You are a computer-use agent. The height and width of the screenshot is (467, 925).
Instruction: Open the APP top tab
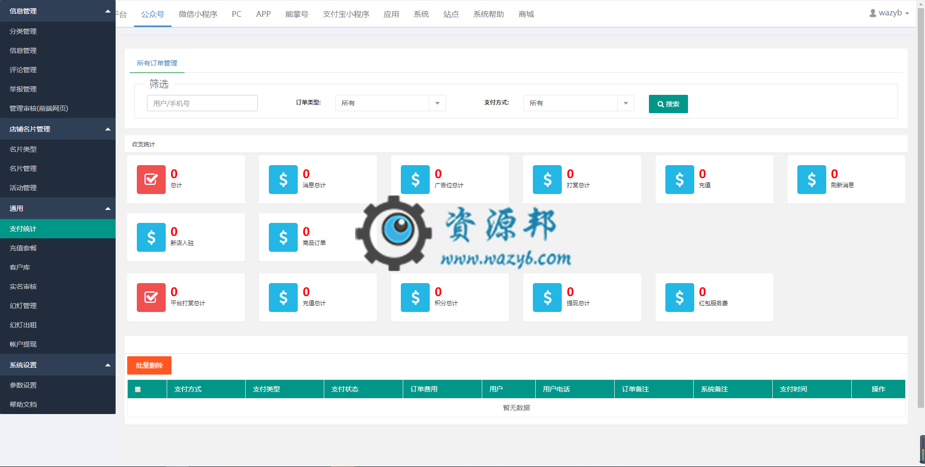coord(264,14)
